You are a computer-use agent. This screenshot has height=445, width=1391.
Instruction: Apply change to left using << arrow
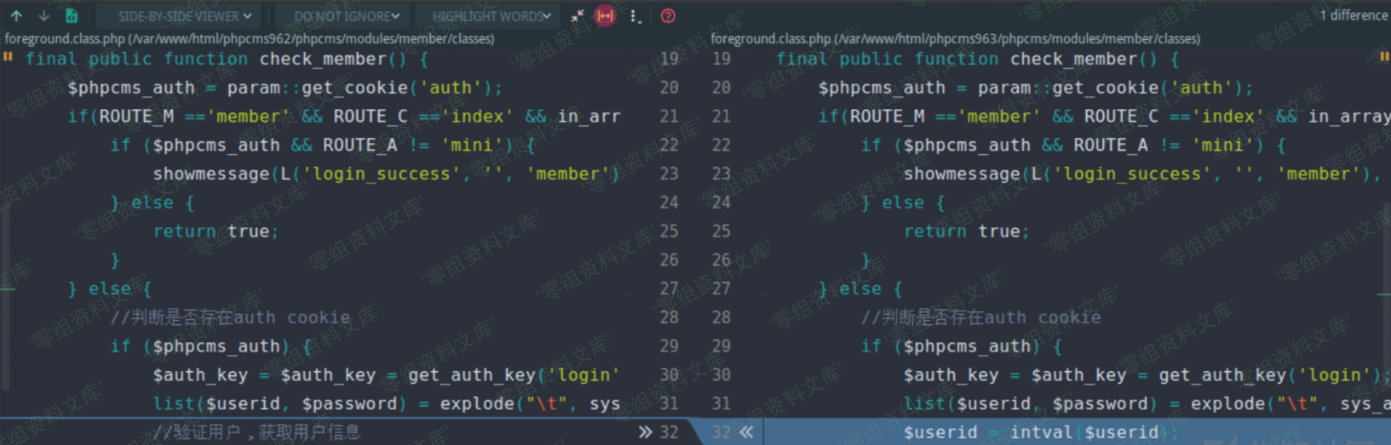pos(747,432)
